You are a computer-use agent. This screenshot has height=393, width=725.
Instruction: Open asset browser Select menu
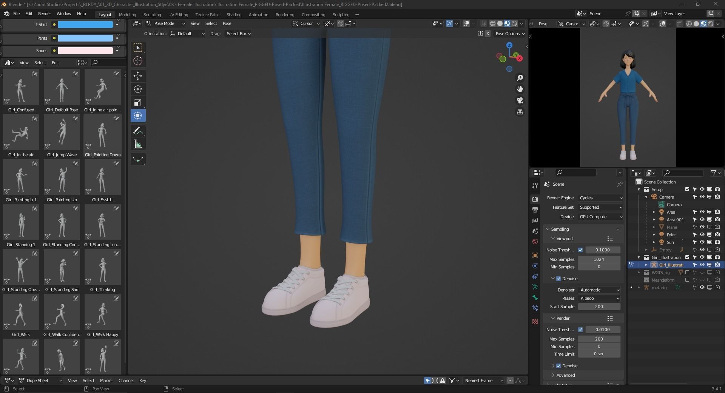[40, 63]
